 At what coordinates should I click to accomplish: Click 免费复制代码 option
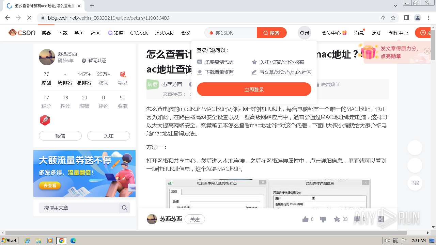click(x=215, y=62)
